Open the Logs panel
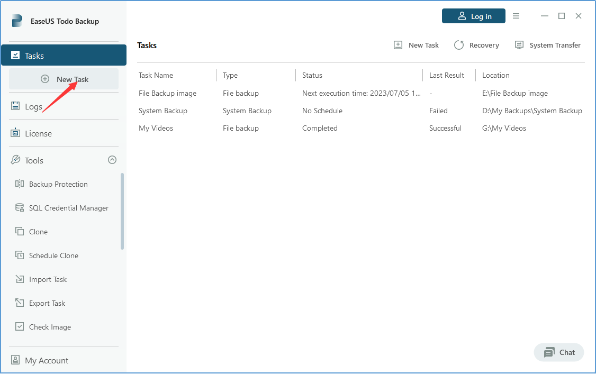The width and height of the screenshot is (596, 374). [x=32, y=106]
